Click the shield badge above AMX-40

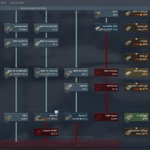click(x=56, y=112)
